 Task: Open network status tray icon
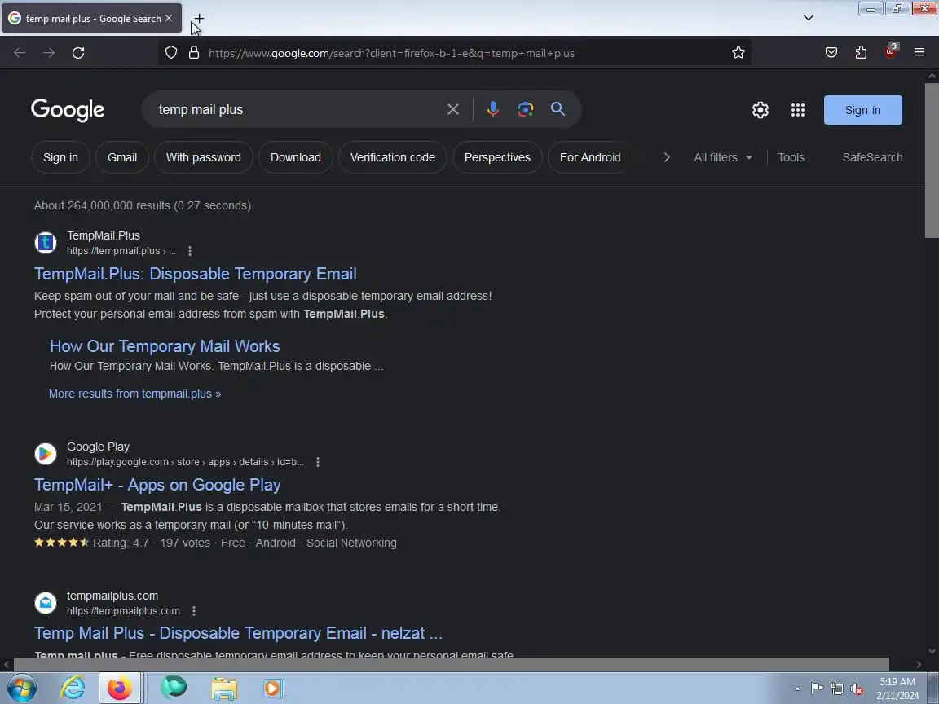[837, 689]
